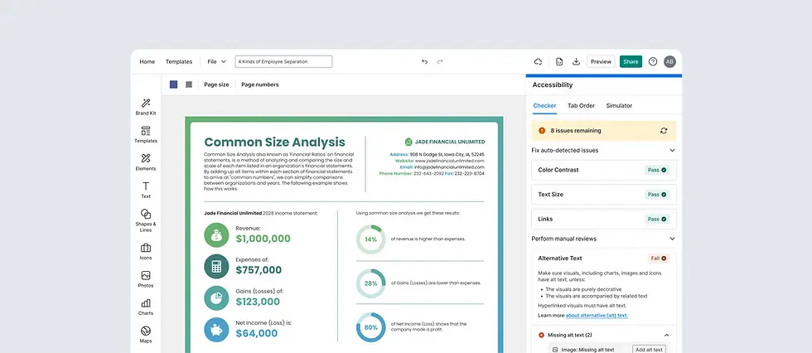Select the Text tool in sidebar
The height and width of the screenshot is (353, 812).
(x=146, y=190)
